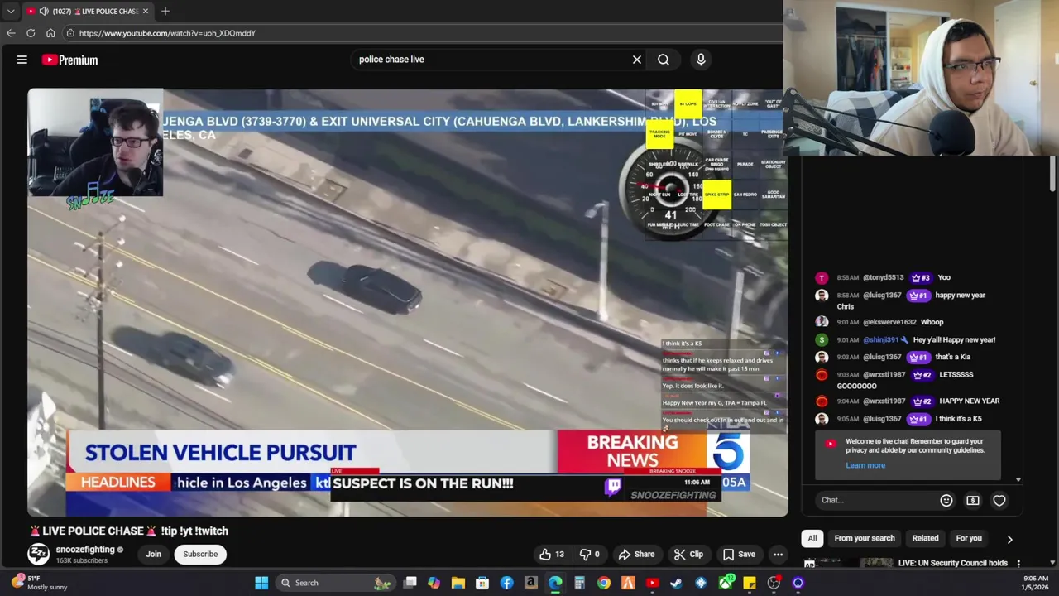Click the Clip button
1059x596 pixels.
pyautogui.click(x=688, y=555)
